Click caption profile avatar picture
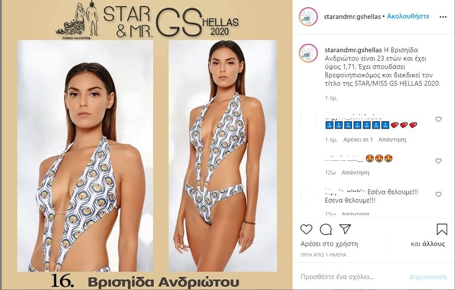 point(308,53)
